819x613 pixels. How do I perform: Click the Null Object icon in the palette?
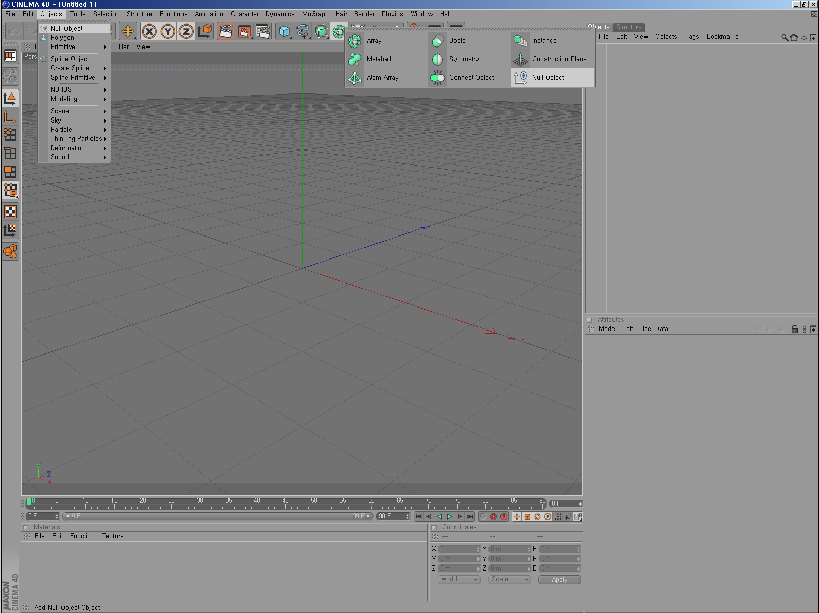[520, 78]
